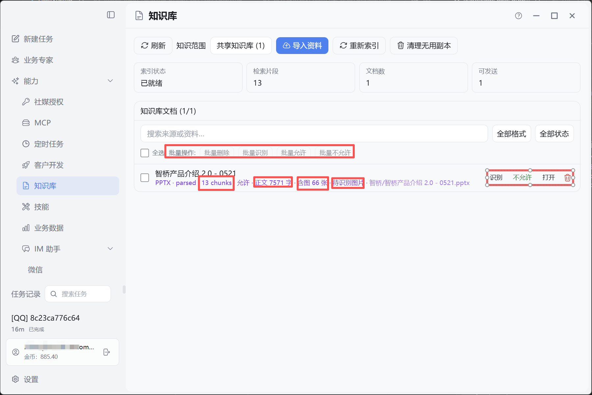This screenshot has width=592, height=395.
Task: Toggle the sidebar collapse icon
Action: tap(111, 15)
